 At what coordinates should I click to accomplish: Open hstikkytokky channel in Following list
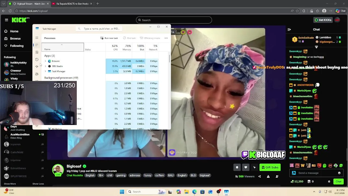[x=23, y=64]
